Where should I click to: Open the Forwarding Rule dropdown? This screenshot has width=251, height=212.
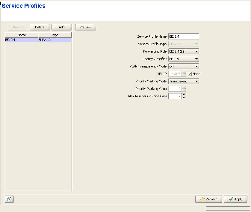(184, 51)
